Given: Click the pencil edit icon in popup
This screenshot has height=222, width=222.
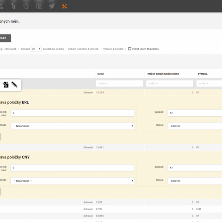Looking at the screenshot, I should pos(14,85).
